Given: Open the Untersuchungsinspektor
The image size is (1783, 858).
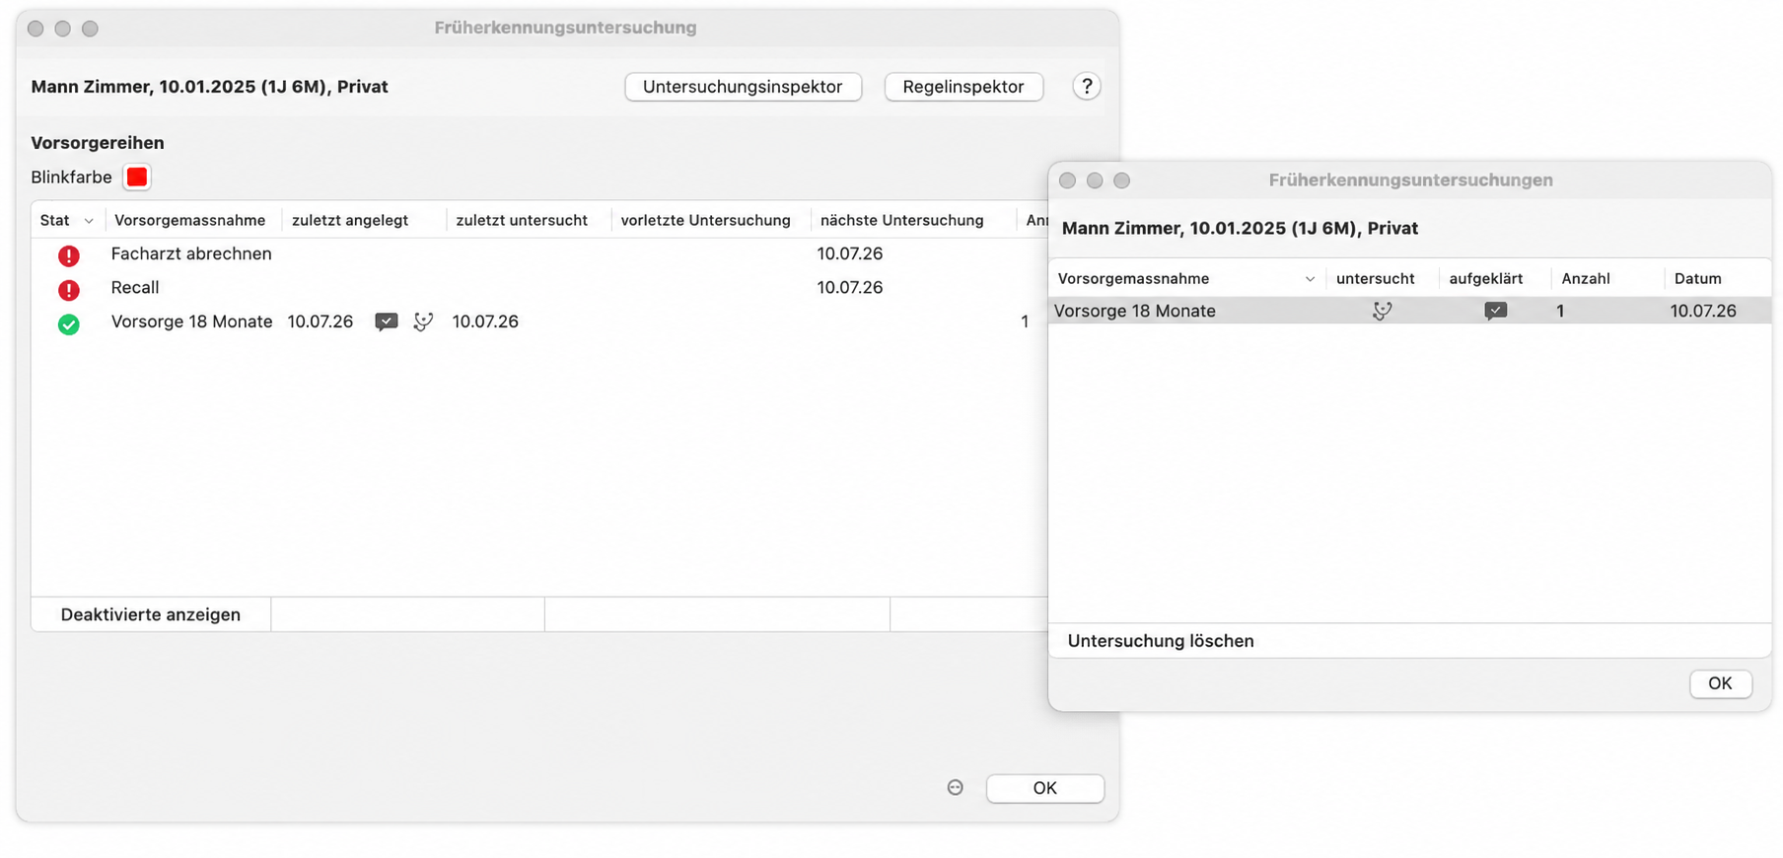Looking at the screenshot, I should 743,87.
